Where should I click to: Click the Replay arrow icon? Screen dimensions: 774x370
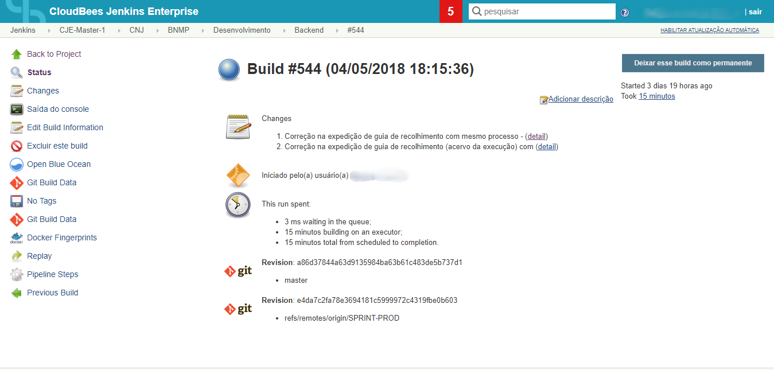click(17, 256)
